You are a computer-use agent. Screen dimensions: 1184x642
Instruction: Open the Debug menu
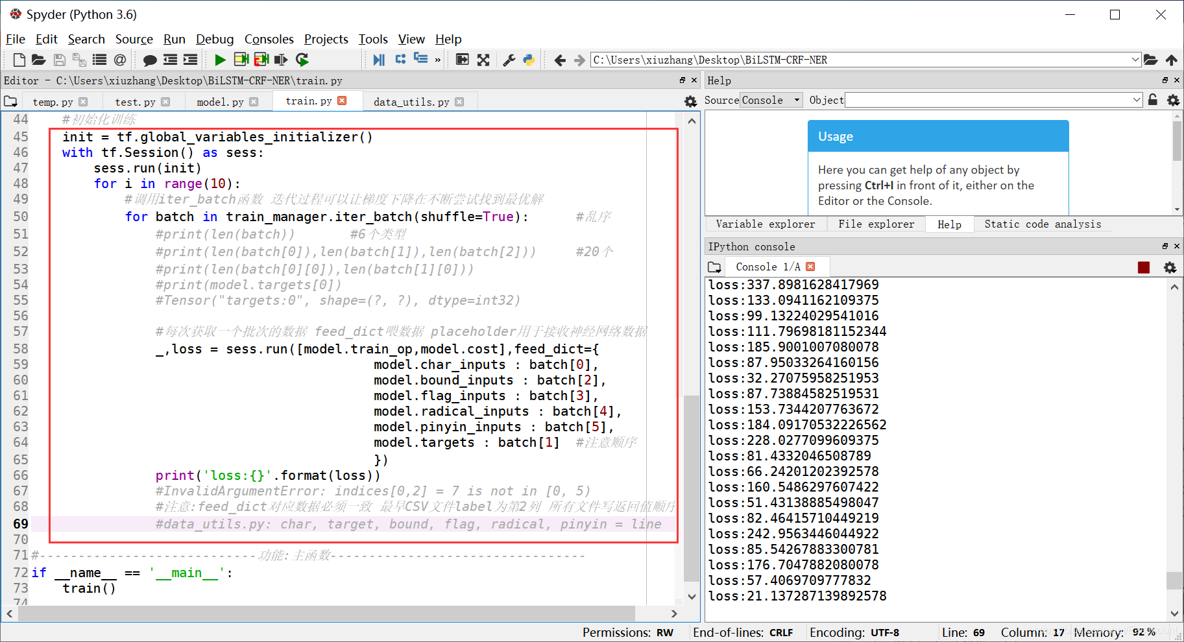(215, 39)
